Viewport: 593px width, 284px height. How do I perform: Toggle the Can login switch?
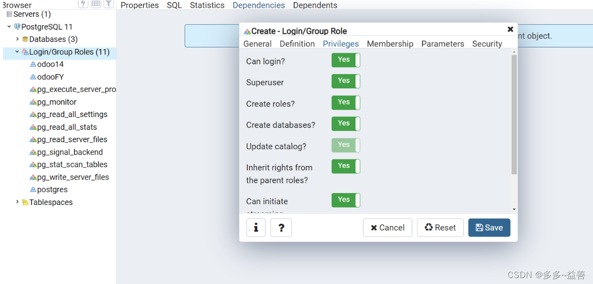[x=346, y=60]
